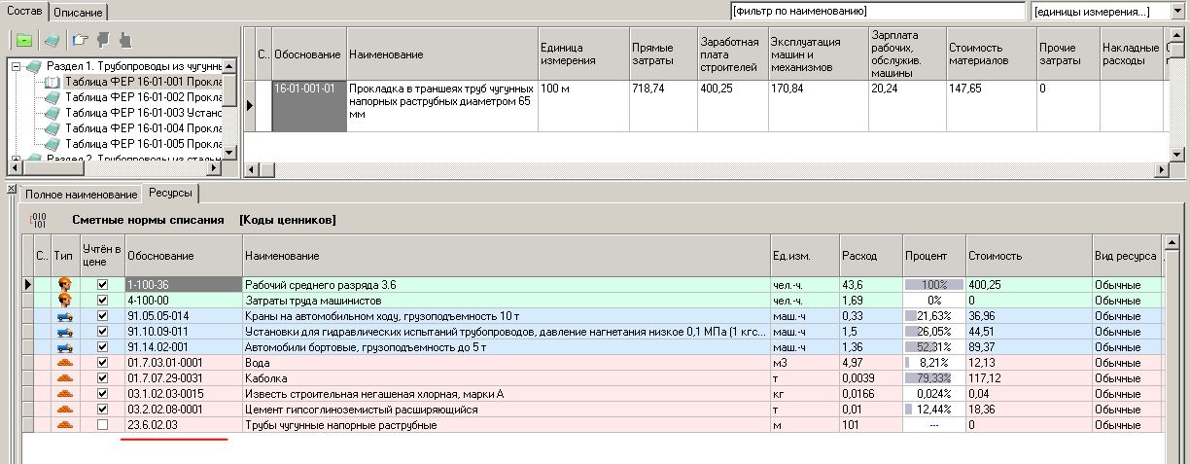The height and width of the screenshot is (464, 1190).
Task: Open the Полное наименование tab
Action: click(x=81, y=195)
